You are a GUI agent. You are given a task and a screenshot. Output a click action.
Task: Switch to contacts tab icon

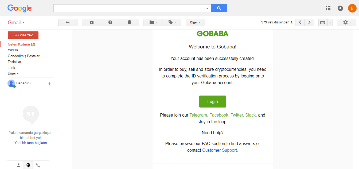tap(18, 165)
